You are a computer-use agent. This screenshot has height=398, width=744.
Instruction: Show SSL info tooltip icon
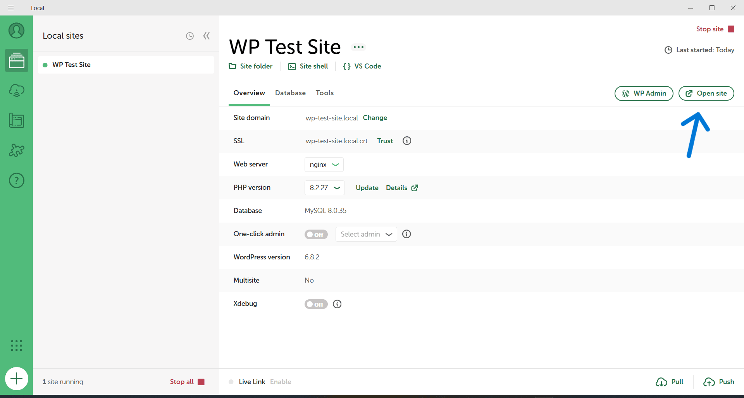point(407,141)
